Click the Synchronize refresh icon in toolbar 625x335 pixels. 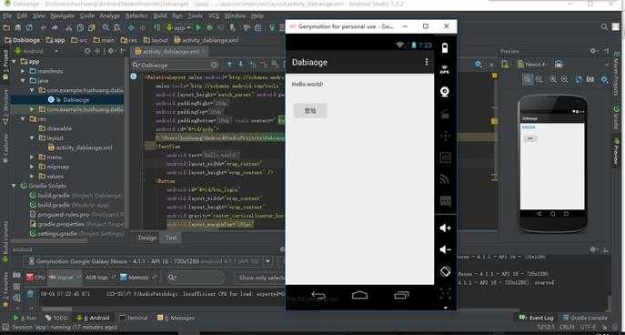click(x=29, y=27)
